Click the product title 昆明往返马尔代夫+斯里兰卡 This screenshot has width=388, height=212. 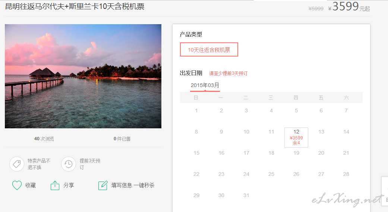75,6
